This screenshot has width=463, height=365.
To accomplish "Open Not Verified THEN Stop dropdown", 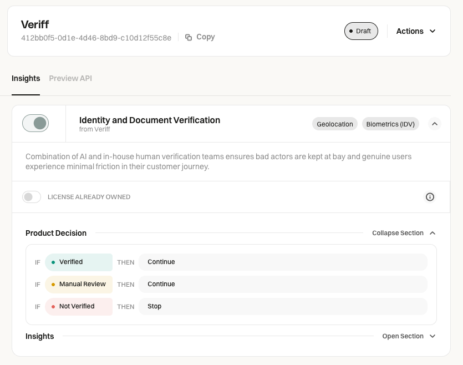I will click(283, 307).
